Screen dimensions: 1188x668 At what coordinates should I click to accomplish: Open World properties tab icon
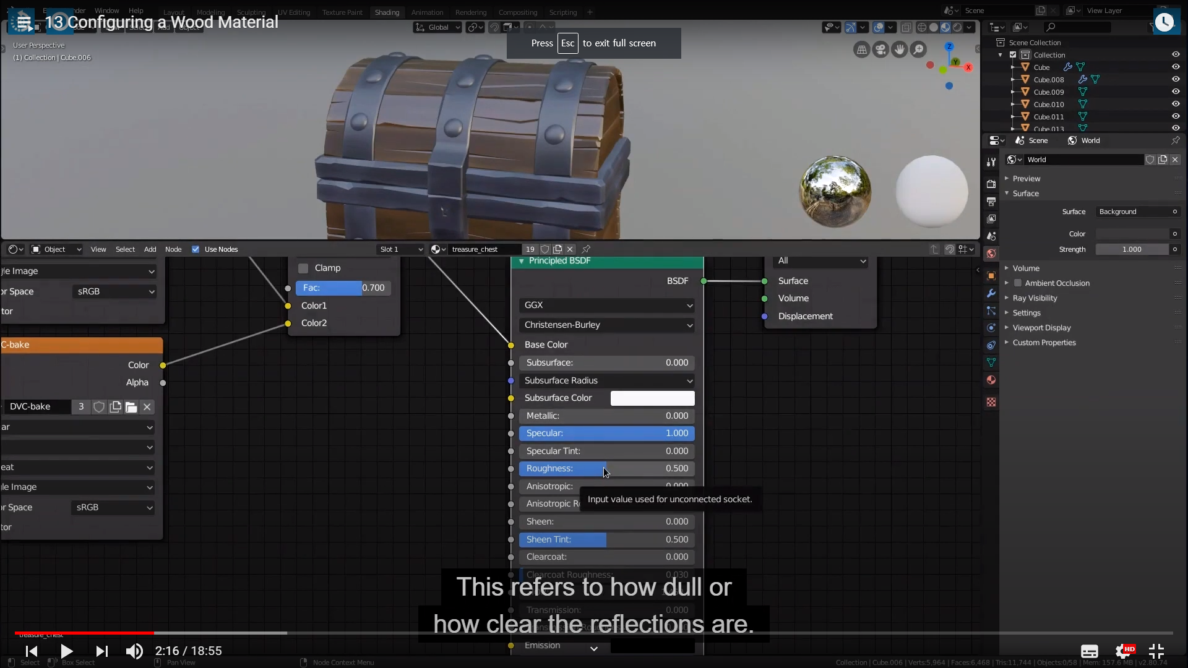(991, 254)
